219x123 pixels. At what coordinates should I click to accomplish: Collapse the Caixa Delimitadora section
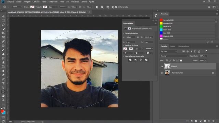click(124, 33)
